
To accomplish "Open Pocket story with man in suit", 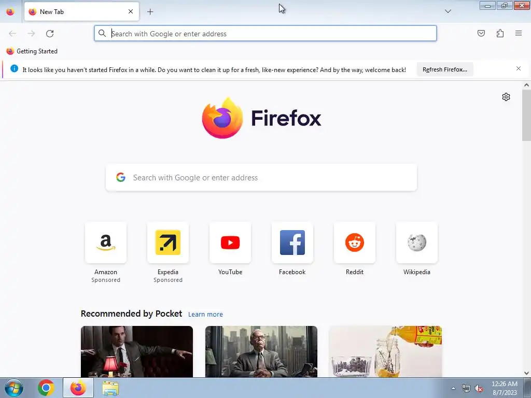I will tap(137, 351).
